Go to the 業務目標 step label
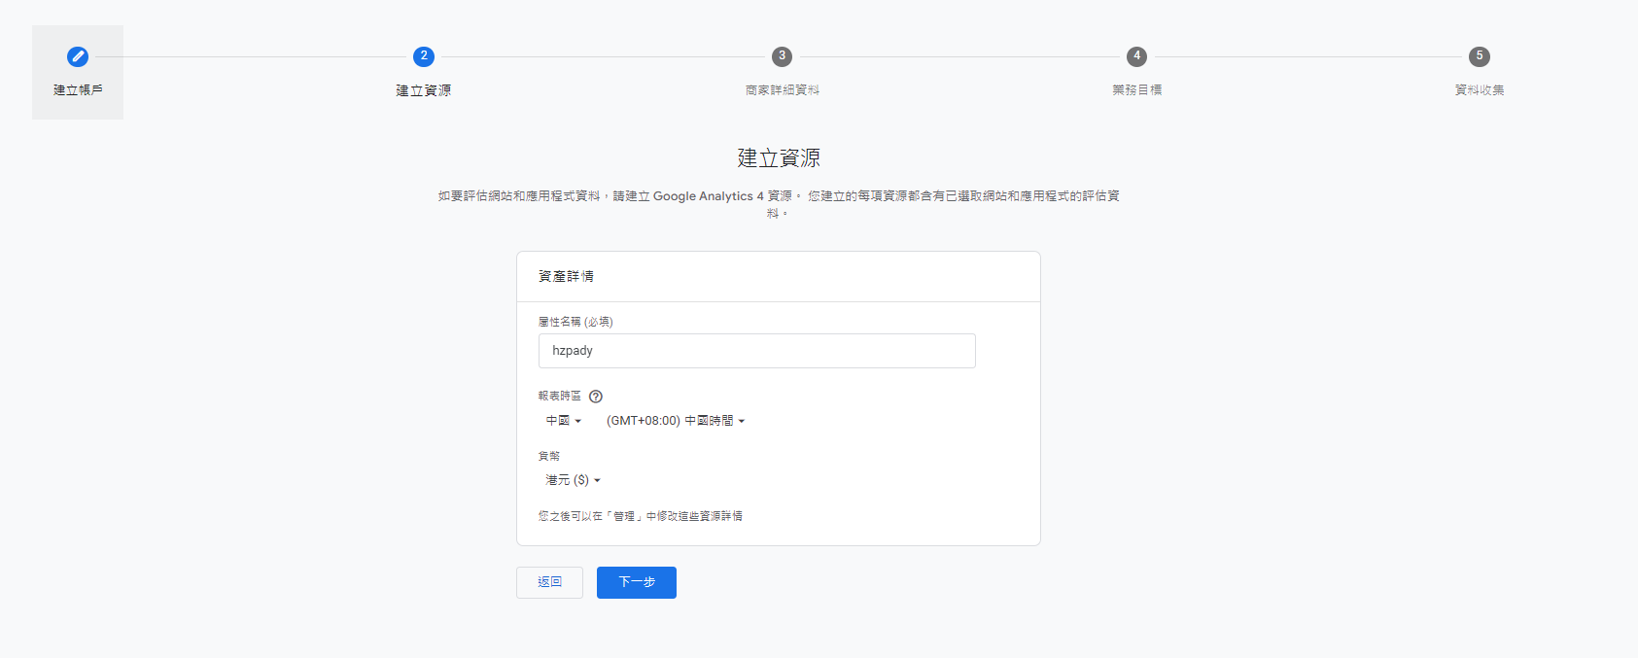Image resolution: width=1638 pixels, height=658 pixels. (x=1136, y=90)
